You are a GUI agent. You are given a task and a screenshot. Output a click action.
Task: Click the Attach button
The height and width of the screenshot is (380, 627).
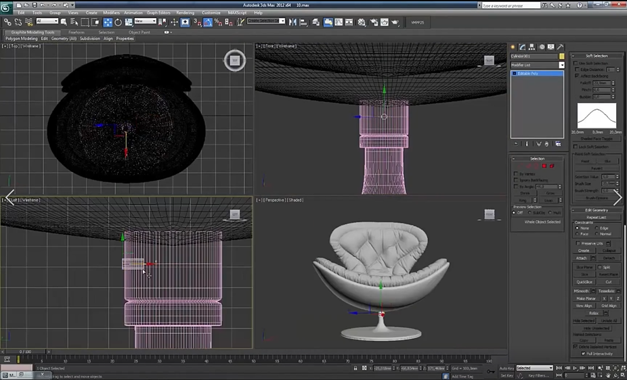tap(581, 258)
